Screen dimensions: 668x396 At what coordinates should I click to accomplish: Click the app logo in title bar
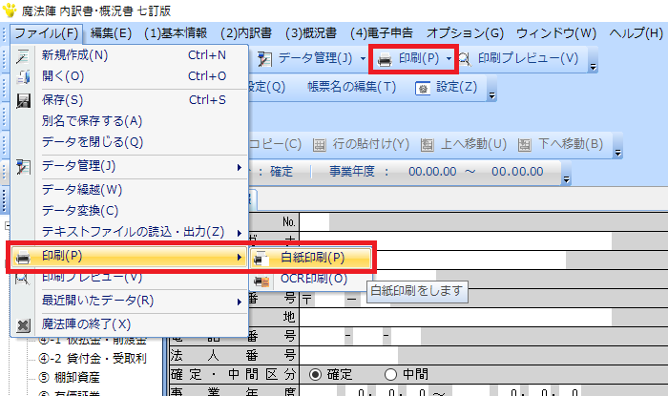coord(10,10)
